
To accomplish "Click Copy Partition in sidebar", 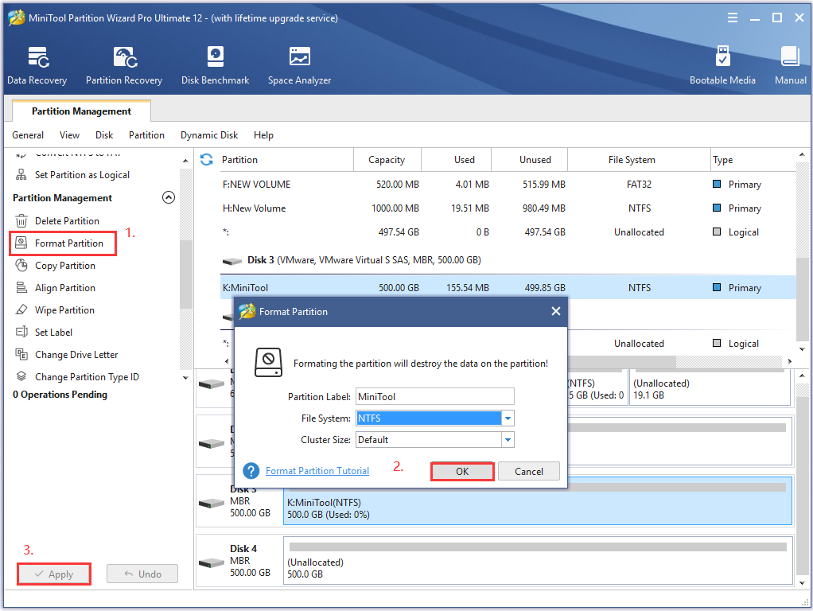I will click(64, 266).
